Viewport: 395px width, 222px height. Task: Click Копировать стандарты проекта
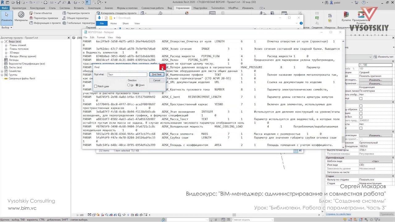[x=116, y=13]
